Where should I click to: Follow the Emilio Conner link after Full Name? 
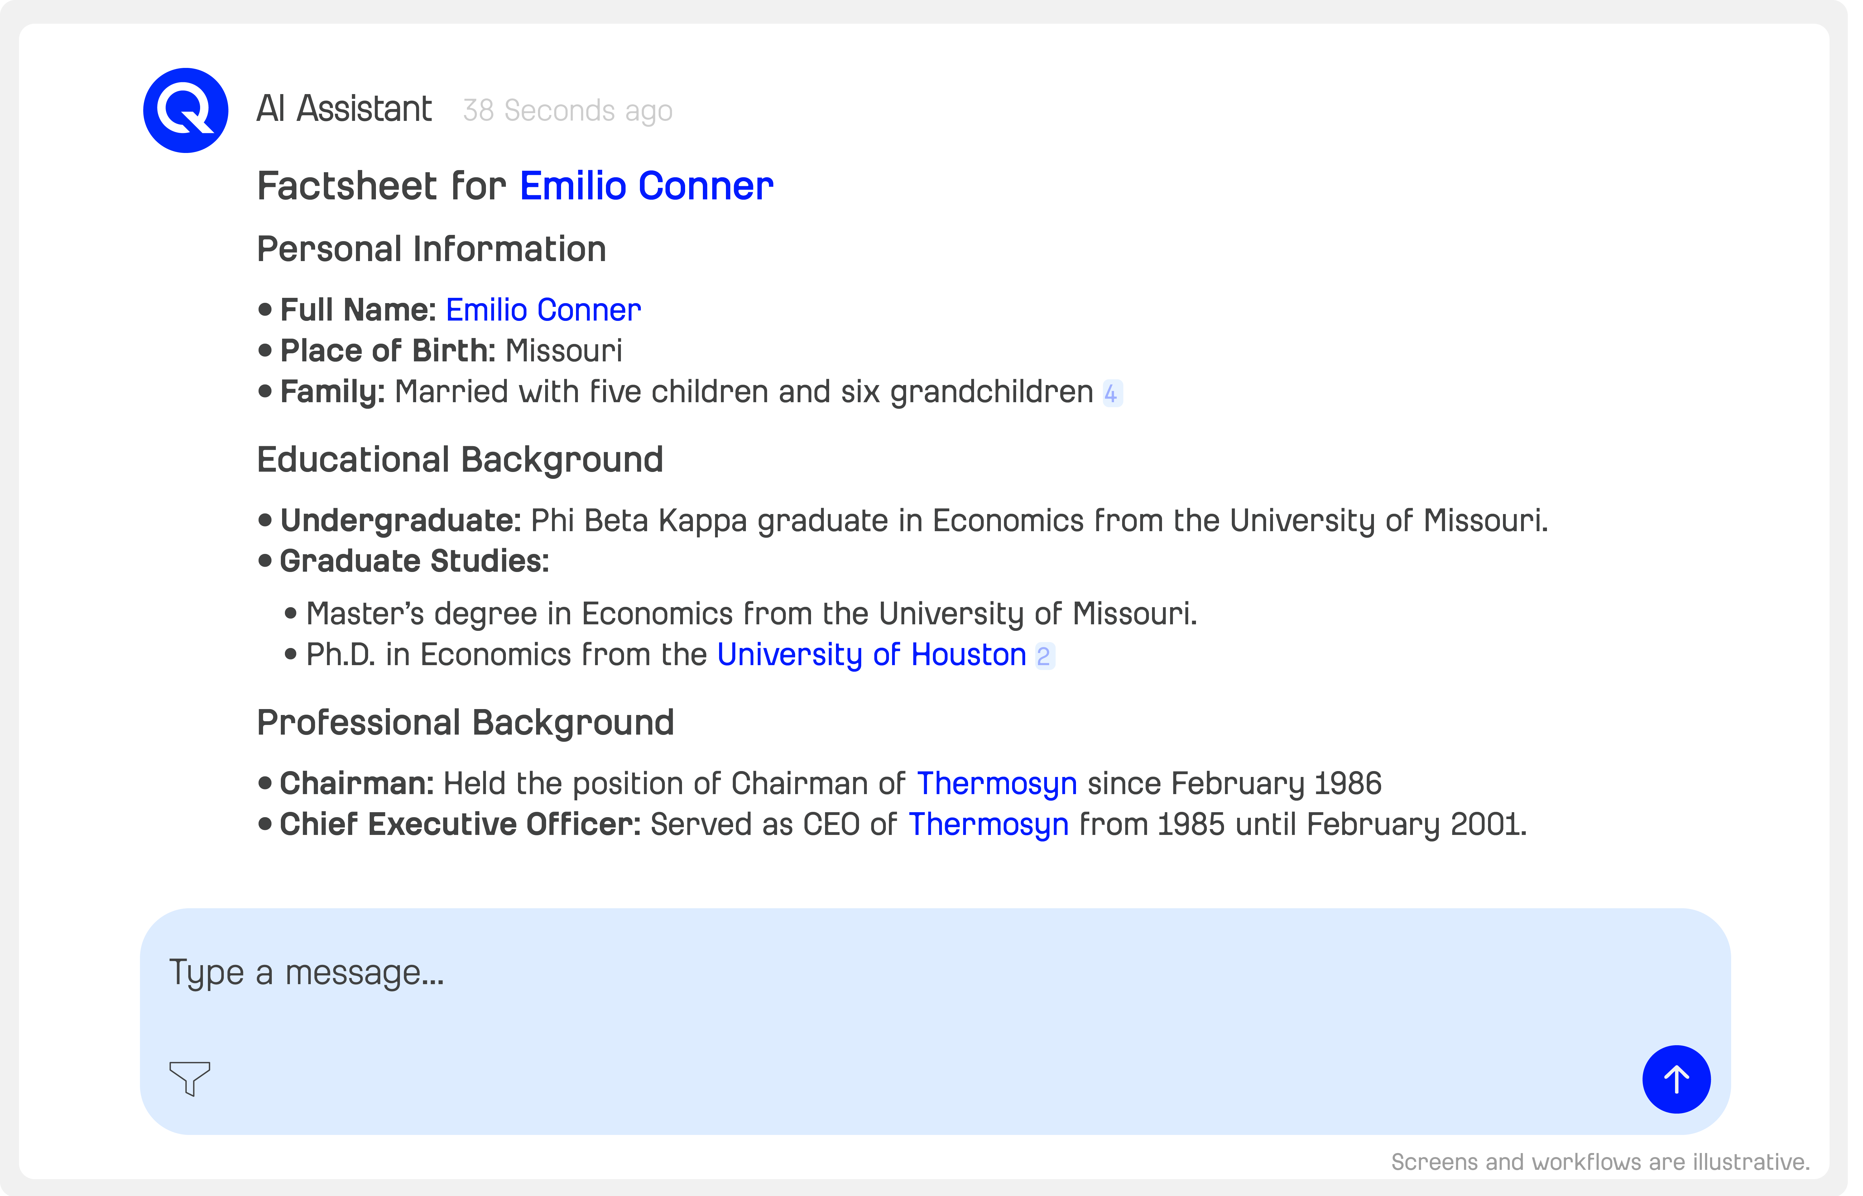click(x=543, y=310)
